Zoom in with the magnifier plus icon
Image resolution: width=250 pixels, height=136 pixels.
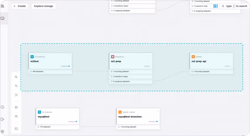coord(16,77)
